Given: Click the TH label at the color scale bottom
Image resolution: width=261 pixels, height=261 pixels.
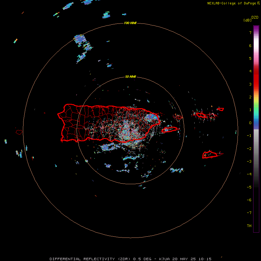Looking at the screenshot, I should click(249, 226).
